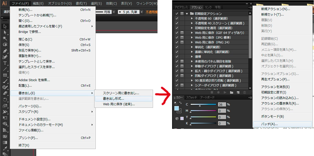The height and width of the screenshot is (156, 314).
Task: Select the Eraser tool
Action: coord(5,93)
